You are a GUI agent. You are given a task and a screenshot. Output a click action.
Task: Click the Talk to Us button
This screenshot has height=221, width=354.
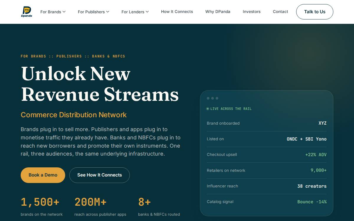click(315, 12)
